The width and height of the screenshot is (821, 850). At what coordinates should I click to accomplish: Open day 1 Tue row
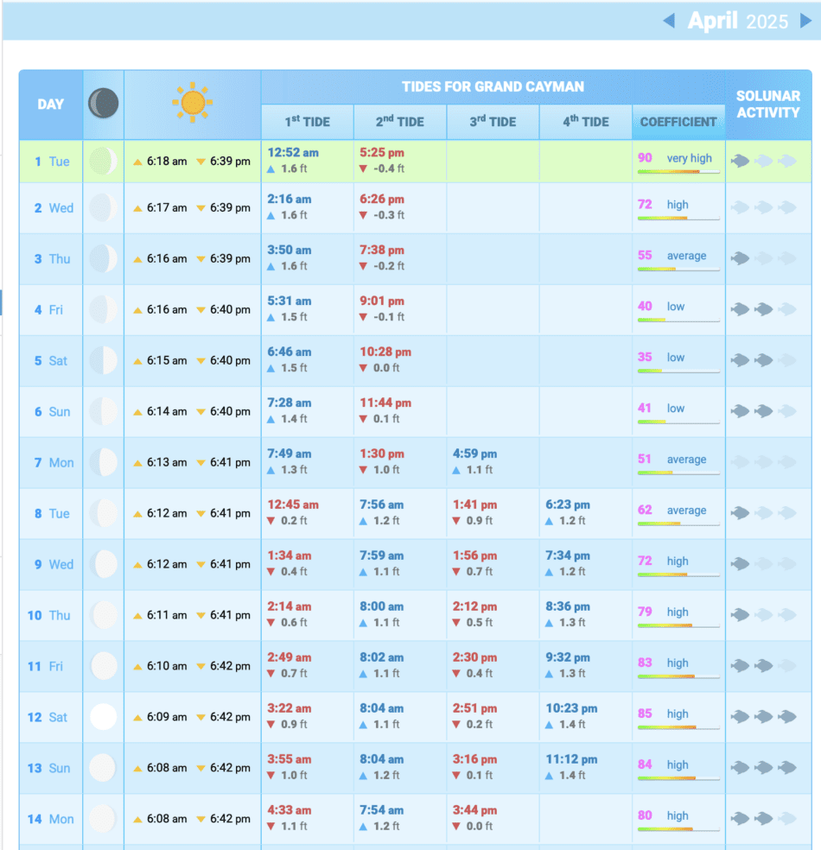click(52, 162)
